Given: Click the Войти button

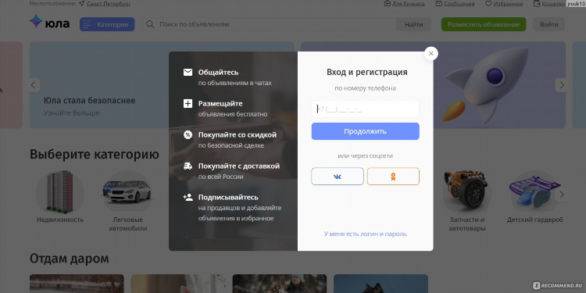Looking at the screenshot, I should point(549,24).
